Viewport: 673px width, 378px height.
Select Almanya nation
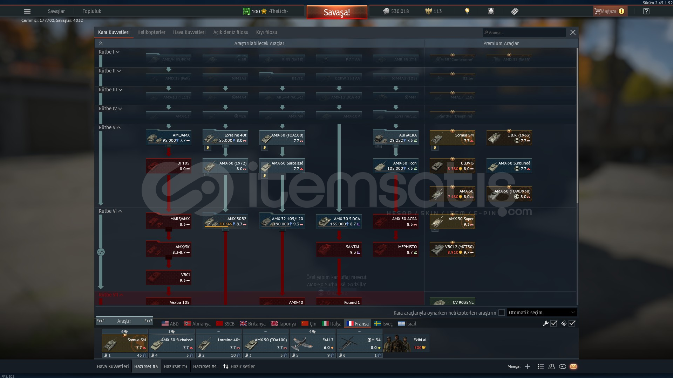(197, 324)
